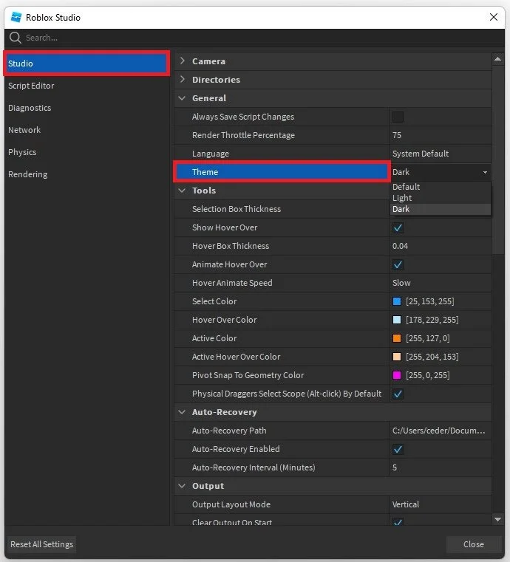Edit Hover Box Thickness value 0.04

coord(440,246)
